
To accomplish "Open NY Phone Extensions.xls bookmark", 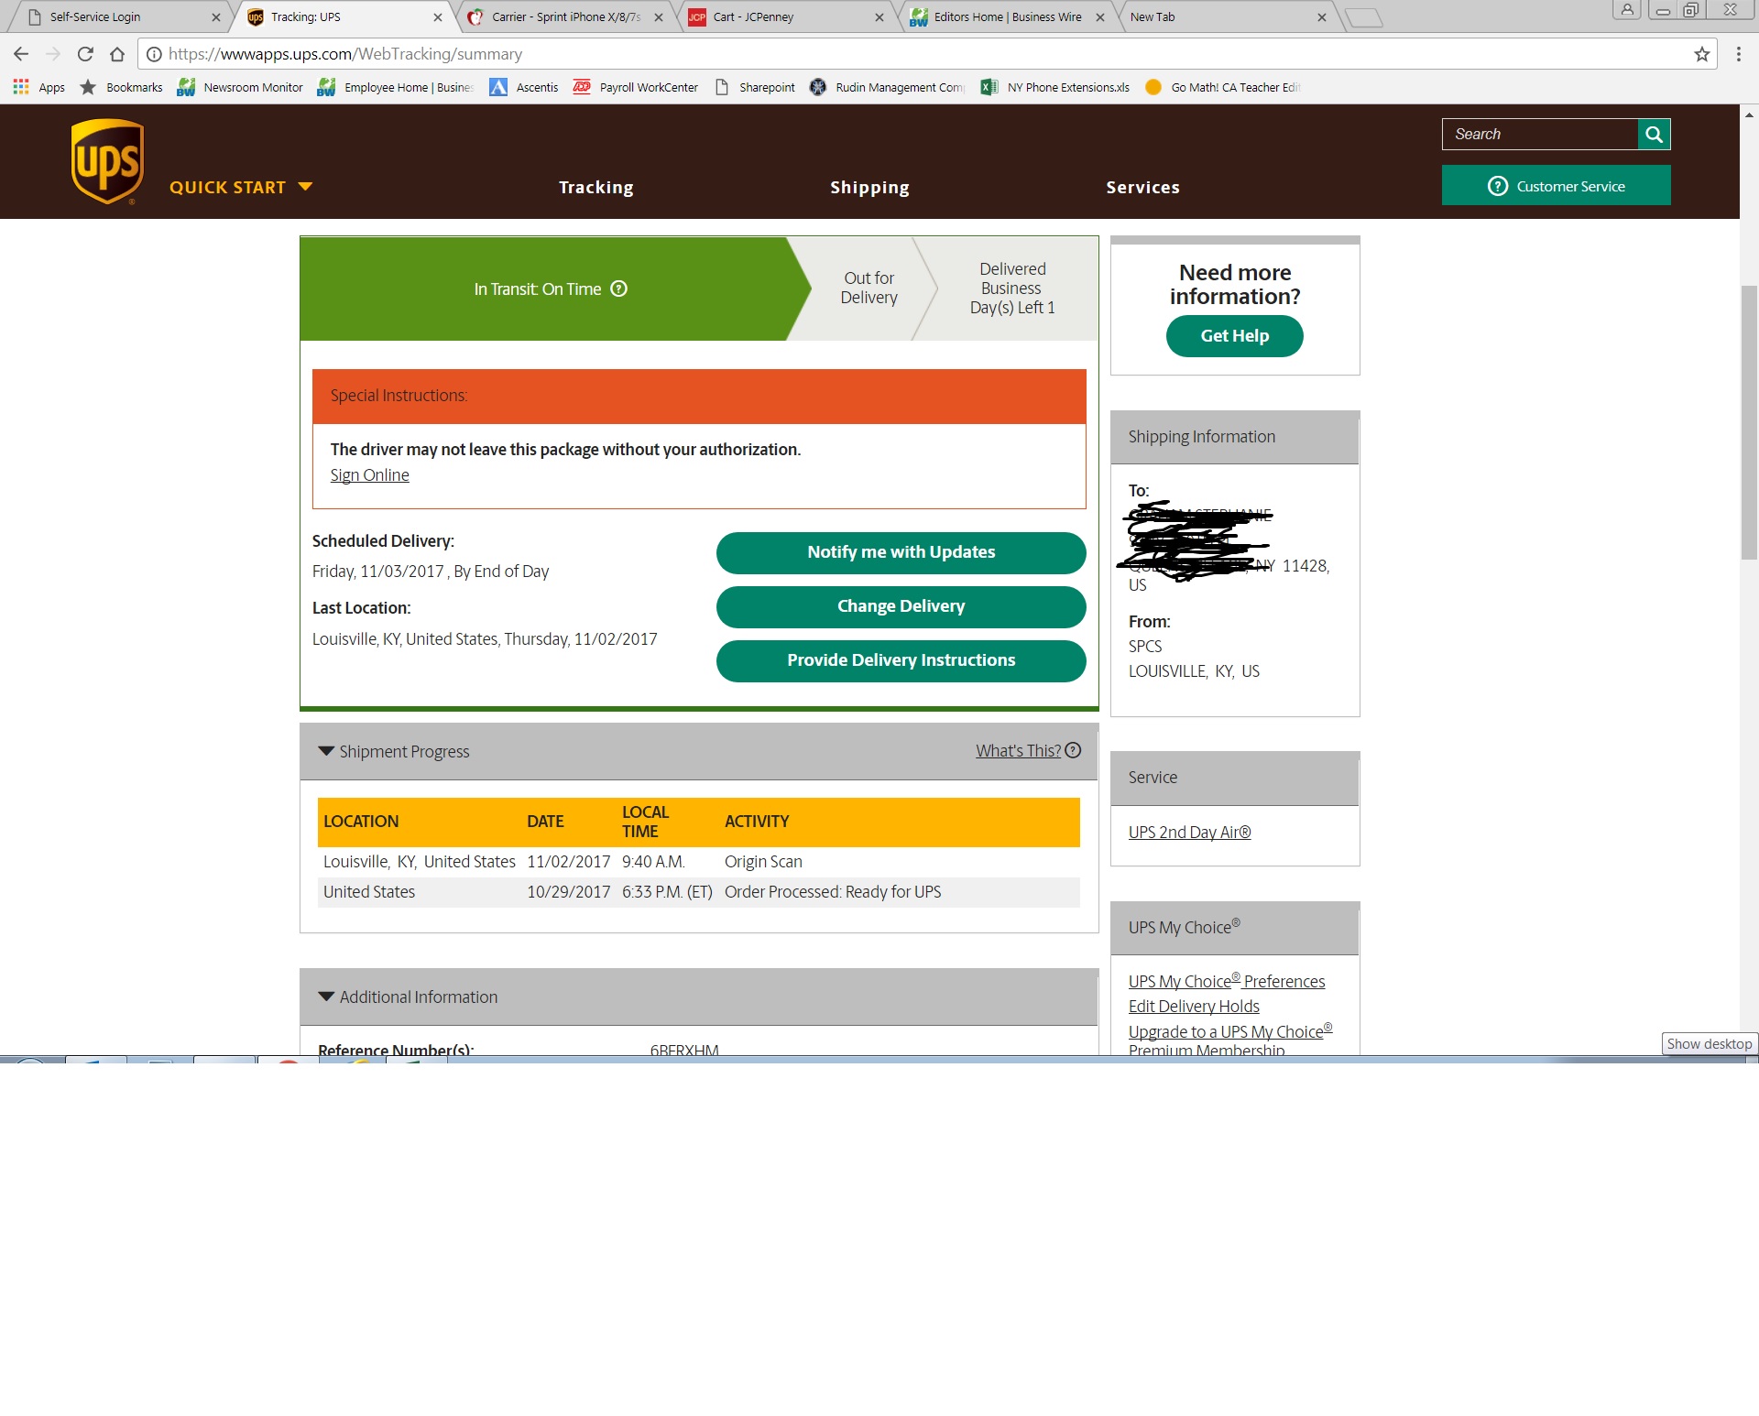I will pos(1054,87).
